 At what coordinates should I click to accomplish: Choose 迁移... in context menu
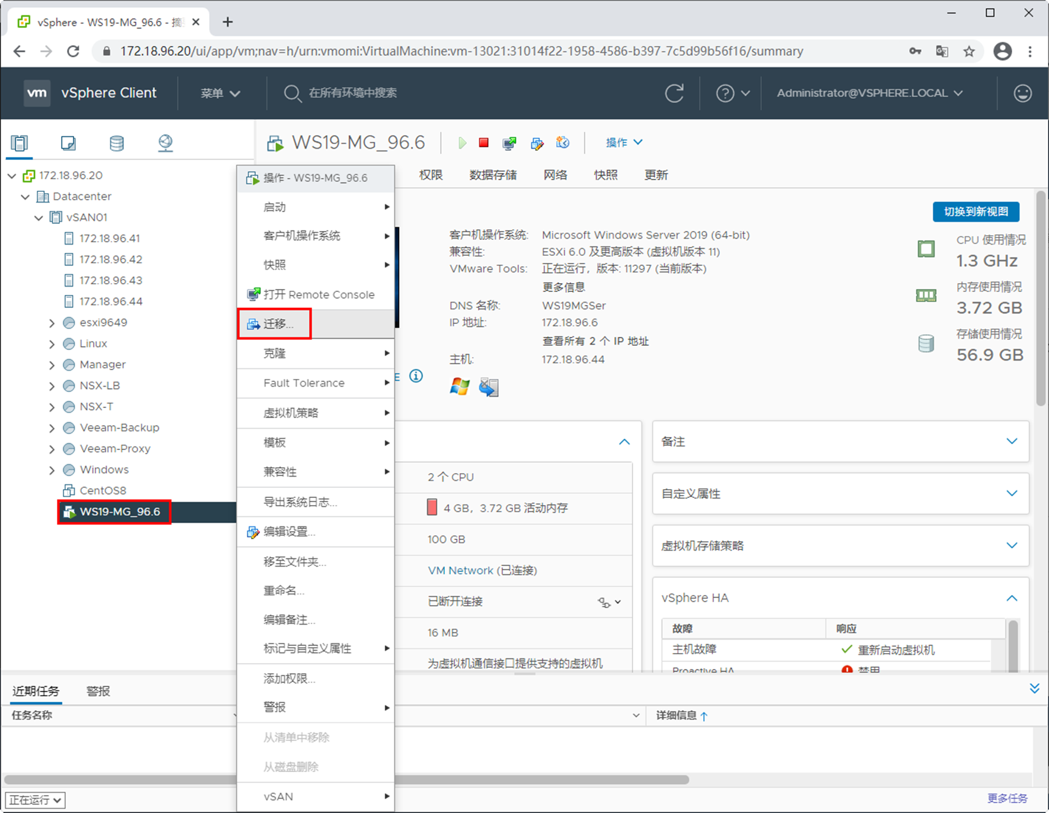[316, 324]
